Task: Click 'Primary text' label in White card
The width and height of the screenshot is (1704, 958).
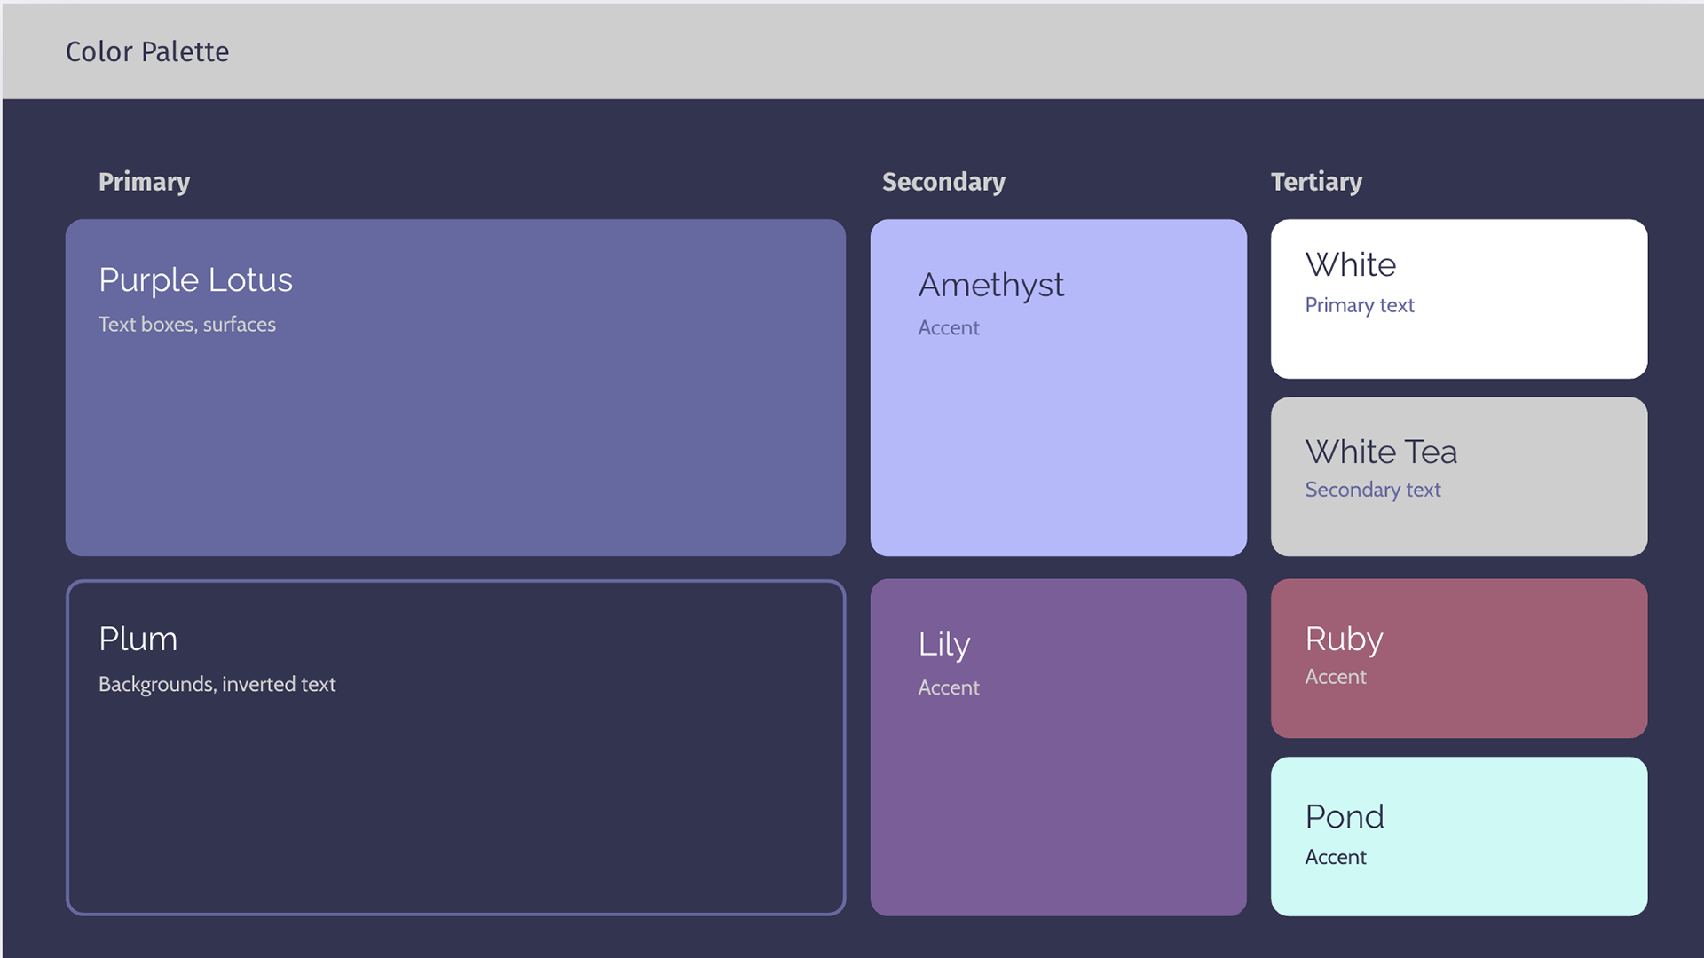Action: (1359, 305)
